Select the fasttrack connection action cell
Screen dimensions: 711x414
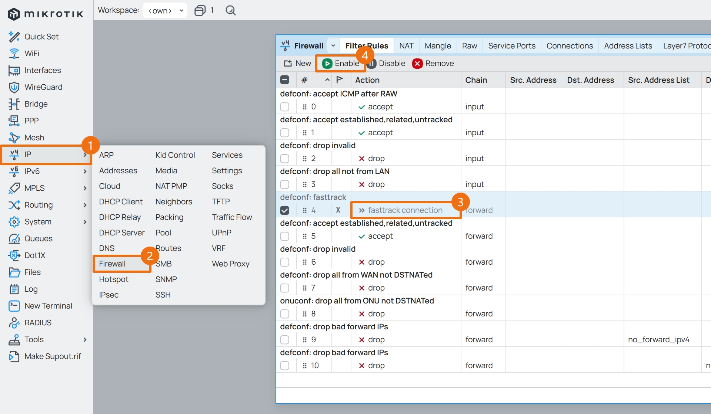pos(405,210)
